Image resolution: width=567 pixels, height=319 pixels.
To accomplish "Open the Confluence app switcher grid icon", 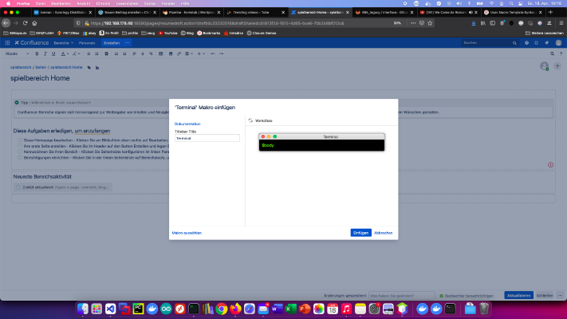I will point(7,43).
